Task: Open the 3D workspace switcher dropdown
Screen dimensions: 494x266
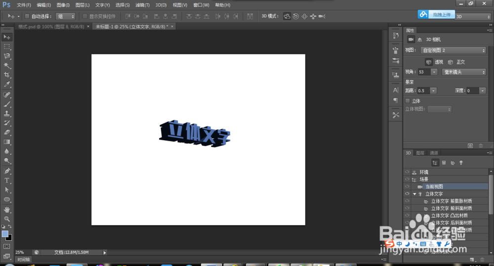Action: (x=473, y=17)
